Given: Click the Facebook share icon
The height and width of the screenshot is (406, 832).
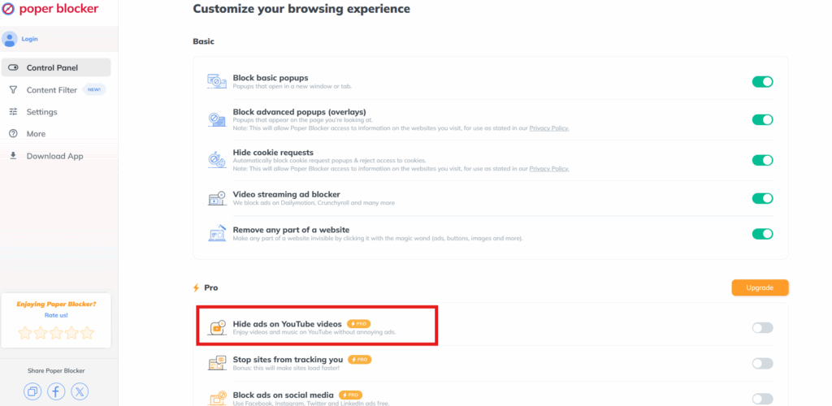Looking at the screenshot, I should [x=56, y=391].
